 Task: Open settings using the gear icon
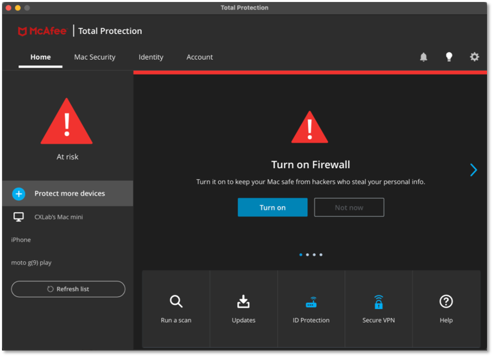(474, 57)
